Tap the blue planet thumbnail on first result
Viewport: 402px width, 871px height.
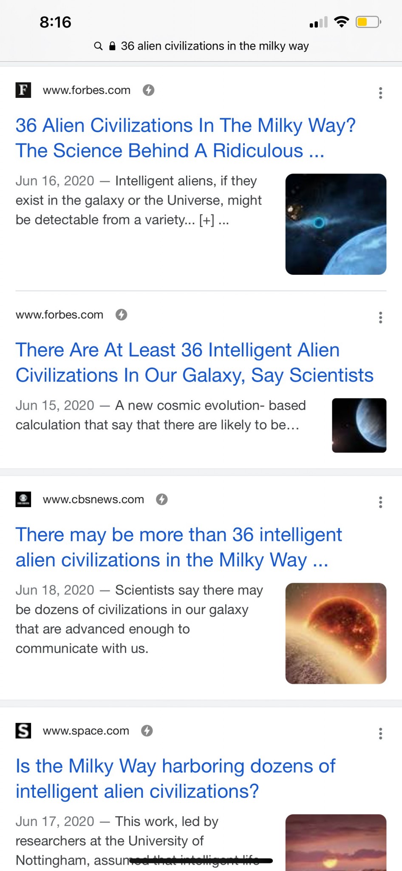click(336, 224)
